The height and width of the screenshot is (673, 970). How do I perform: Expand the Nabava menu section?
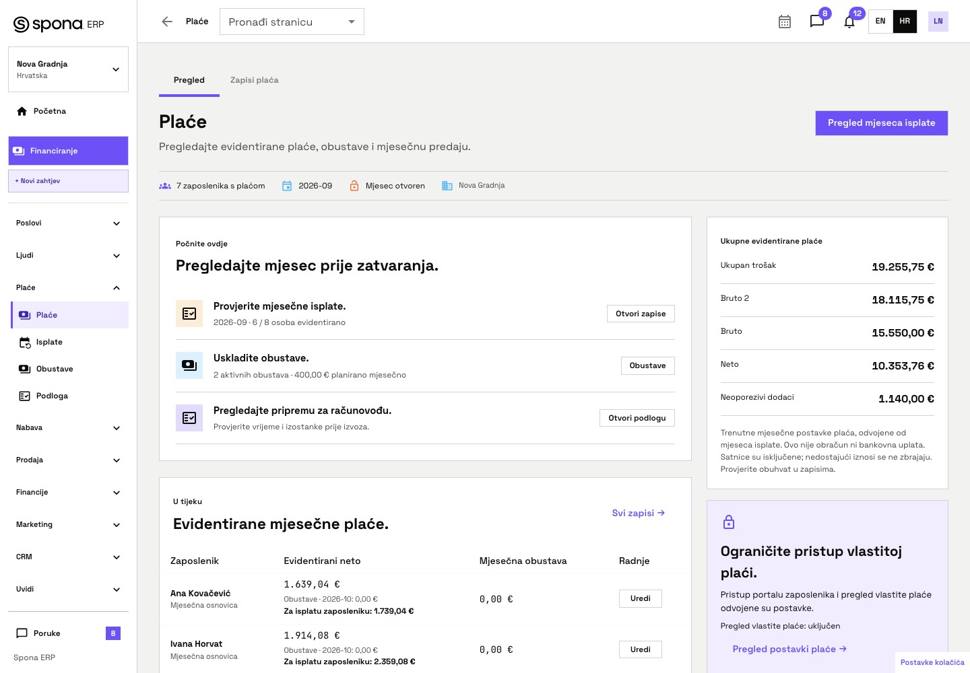(x=68, y=428)
